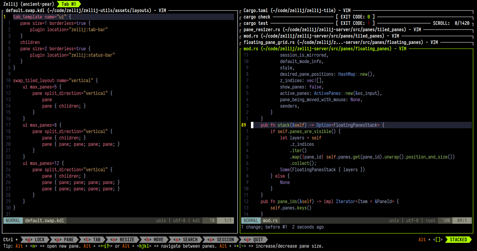
Task: Click the 'session_is_mirrored,' line
Action: (304, 55)
